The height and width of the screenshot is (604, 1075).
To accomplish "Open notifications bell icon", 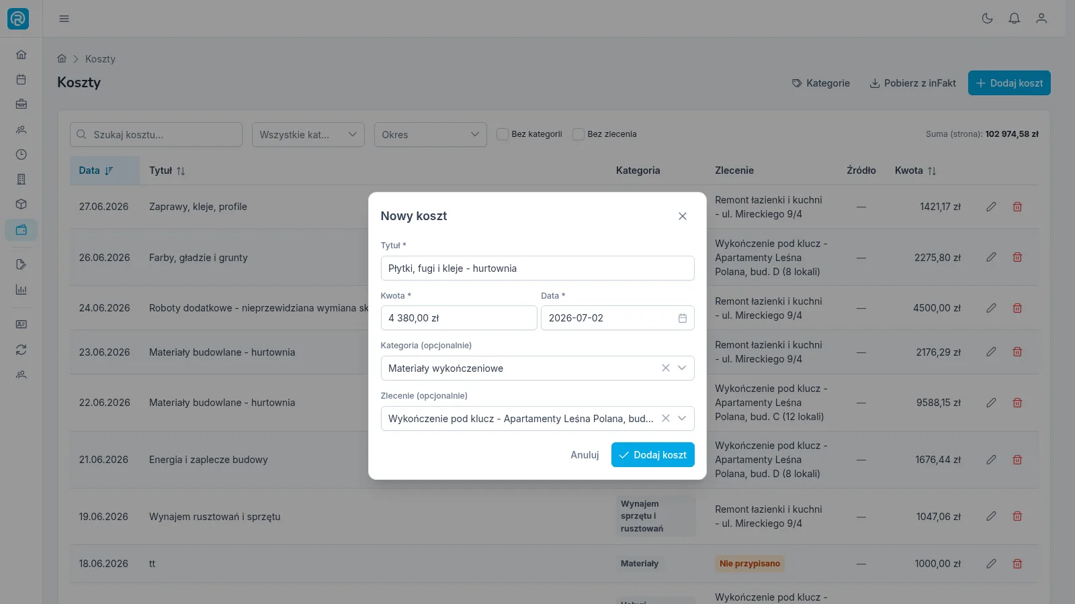I will pos(1014,18).
